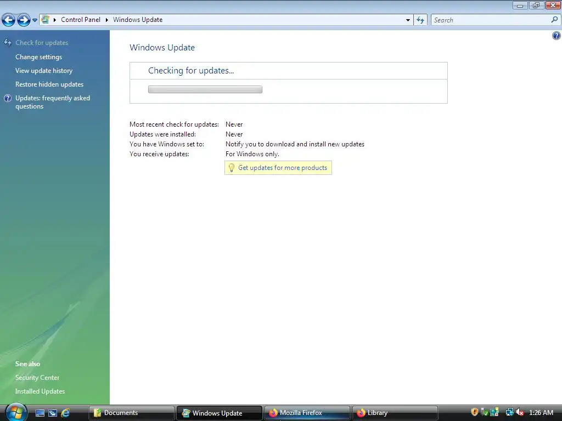Click the 'Checking for updates...' text
This screenshot has width=562, height=421.
point(191,71)
